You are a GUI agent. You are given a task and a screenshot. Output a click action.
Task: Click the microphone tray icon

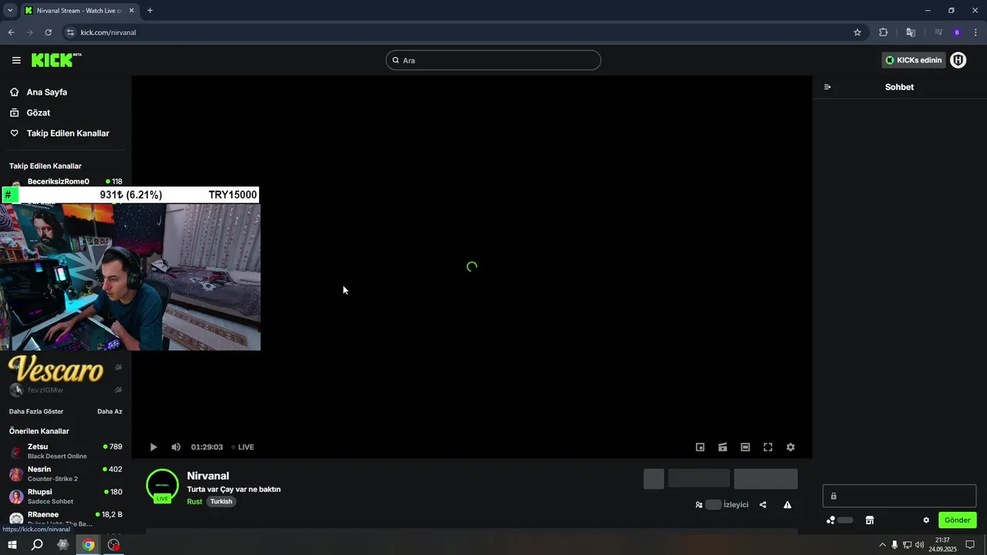894,545
